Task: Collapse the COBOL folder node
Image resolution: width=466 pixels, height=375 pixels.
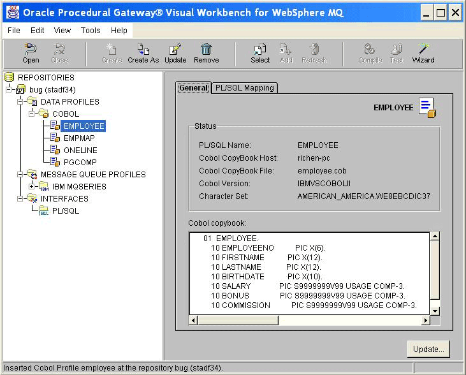Action: point(33,114)
